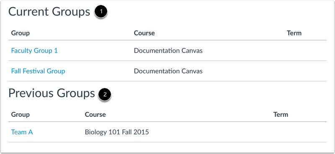Select the Previous Groups heading

[x=52, y=93]
